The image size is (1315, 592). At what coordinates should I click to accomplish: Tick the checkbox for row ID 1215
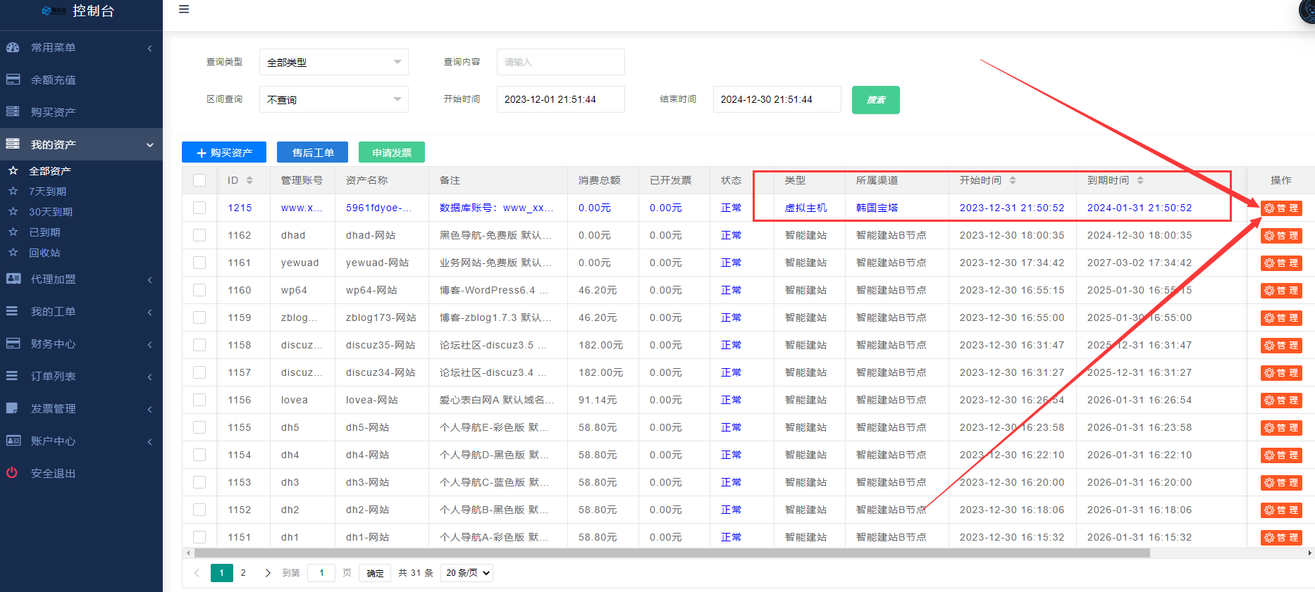tap(199, 208)
